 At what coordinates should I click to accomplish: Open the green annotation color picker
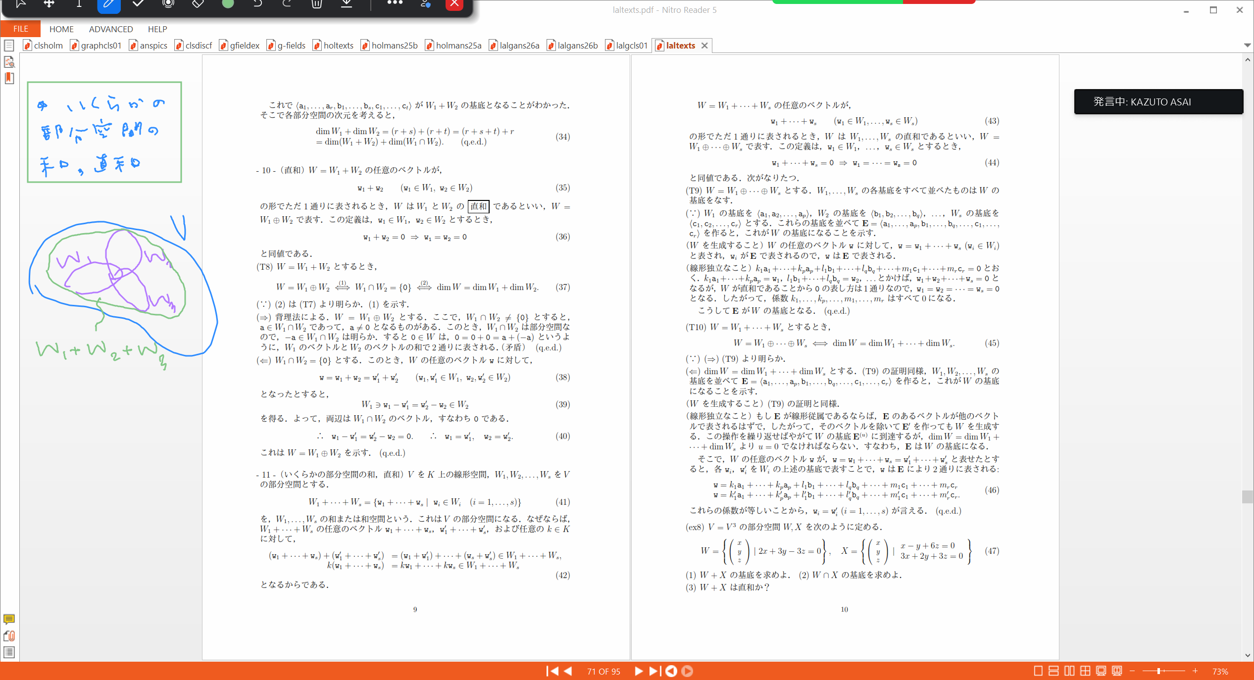[x=228, y=4]
